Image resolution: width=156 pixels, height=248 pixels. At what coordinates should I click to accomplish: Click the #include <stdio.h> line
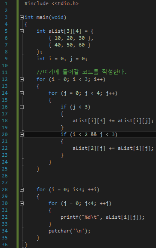52,3
